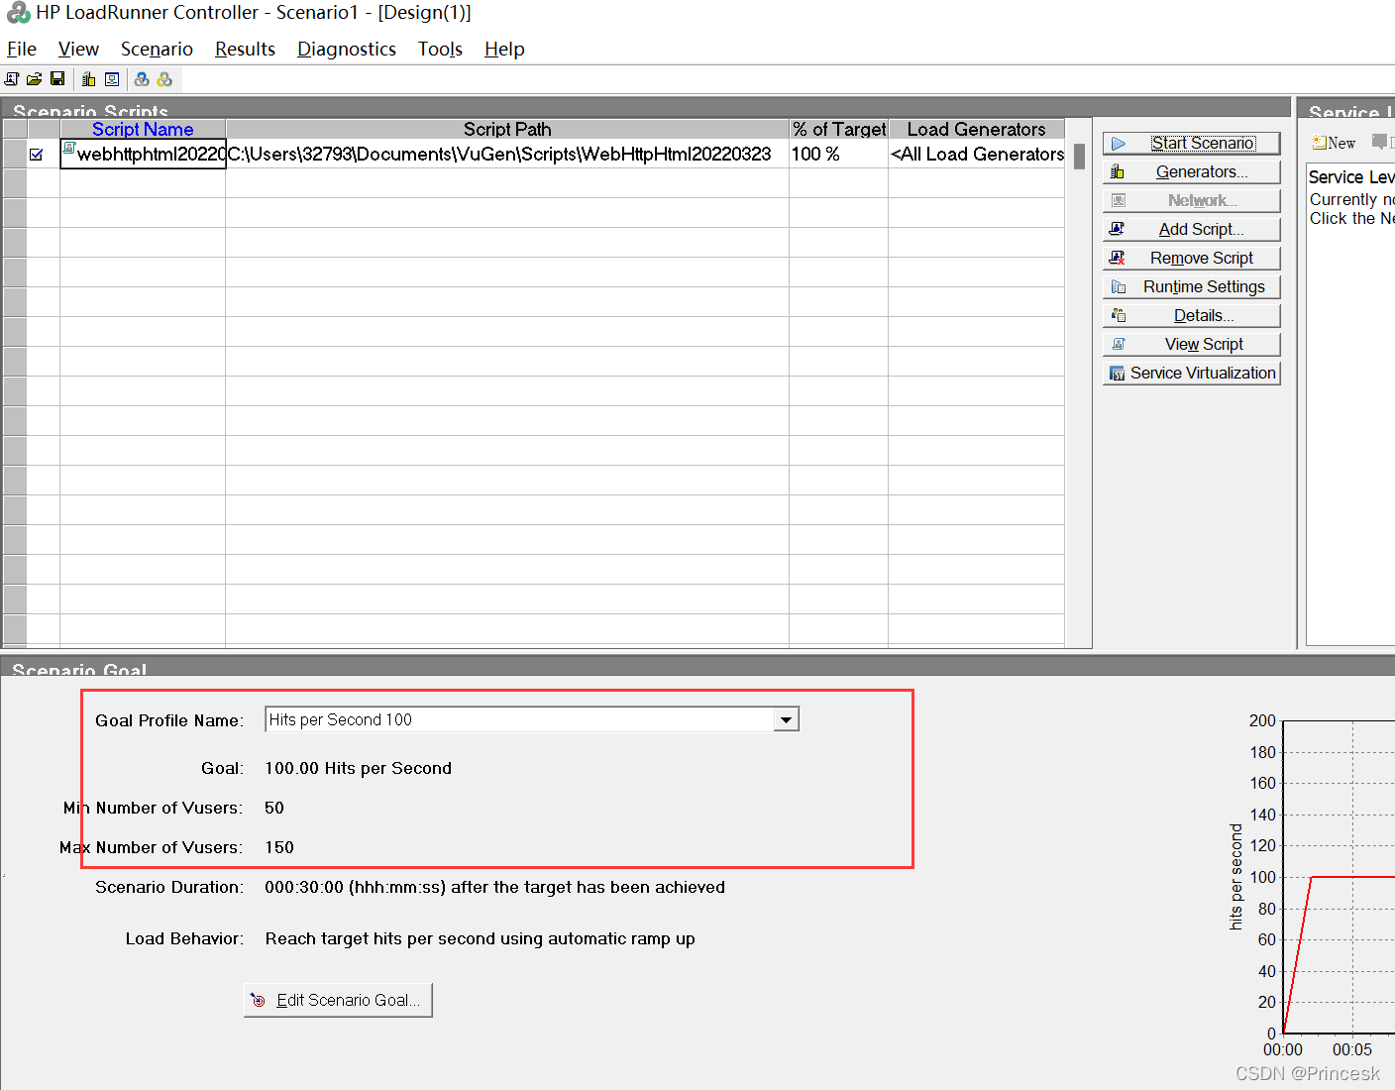Uncheck the webhttphtml script checkbox

37,155
